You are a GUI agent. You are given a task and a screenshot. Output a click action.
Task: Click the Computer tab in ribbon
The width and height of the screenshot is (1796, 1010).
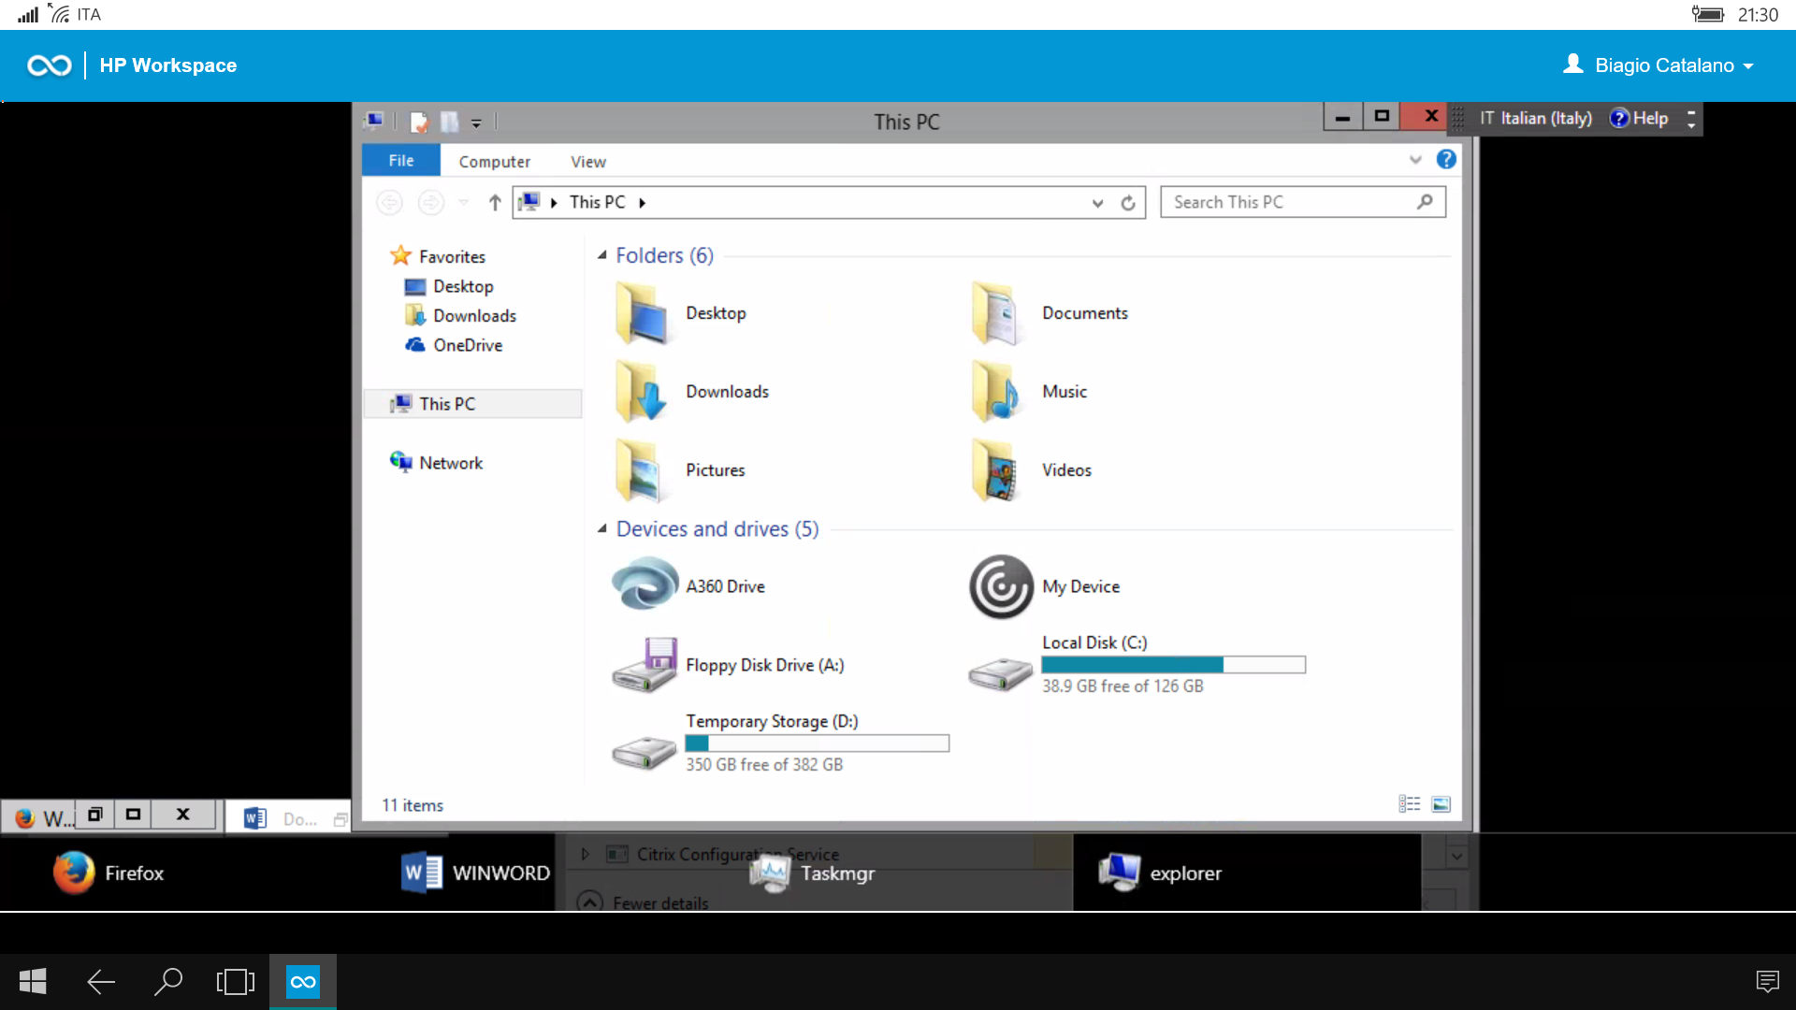point(495,162)
